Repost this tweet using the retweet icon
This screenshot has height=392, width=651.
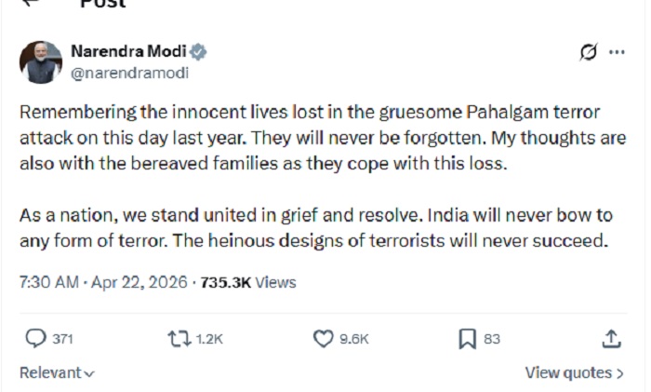tap(178, 339)
